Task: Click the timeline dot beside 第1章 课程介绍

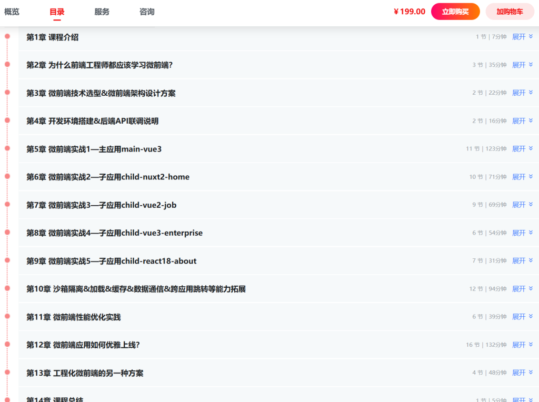Action: coord(7,36)
